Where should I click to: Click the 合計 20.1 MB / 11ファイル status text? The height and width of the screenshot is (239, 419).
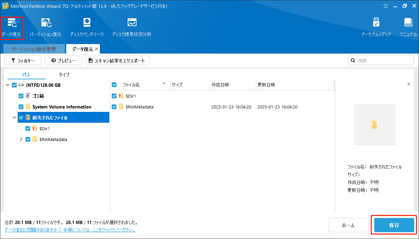point(34,223)
